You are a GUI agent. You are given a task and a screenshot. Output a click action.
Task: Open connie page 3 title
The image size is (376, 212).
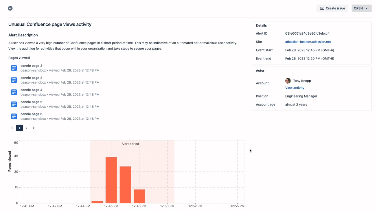[31, 66]
